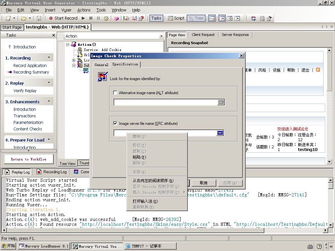Click the Save floppy disk icon

point(39,18)
